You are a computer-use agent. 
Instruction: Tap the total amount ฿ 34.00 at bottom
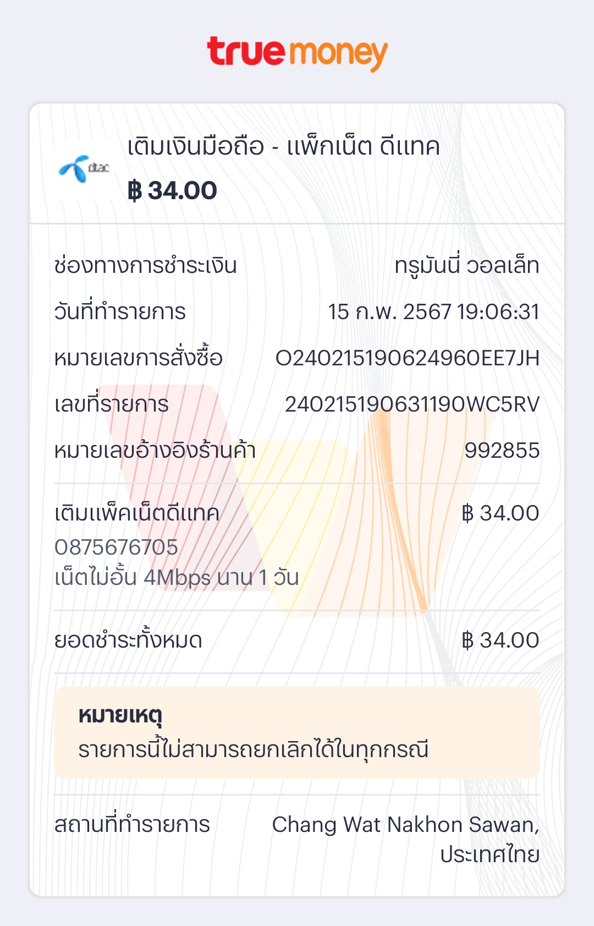[x=500, y=640]
